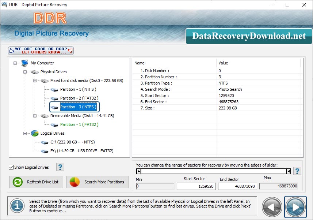This screenshot has width=313, height=220.
Task: Click the blue info icon in the hint box
Action: tap(18, 206)
